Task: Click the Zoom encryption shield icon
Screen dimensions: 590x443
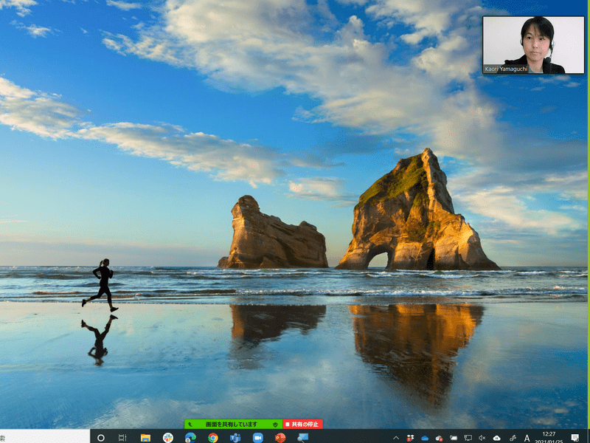Action: point(275,425)
